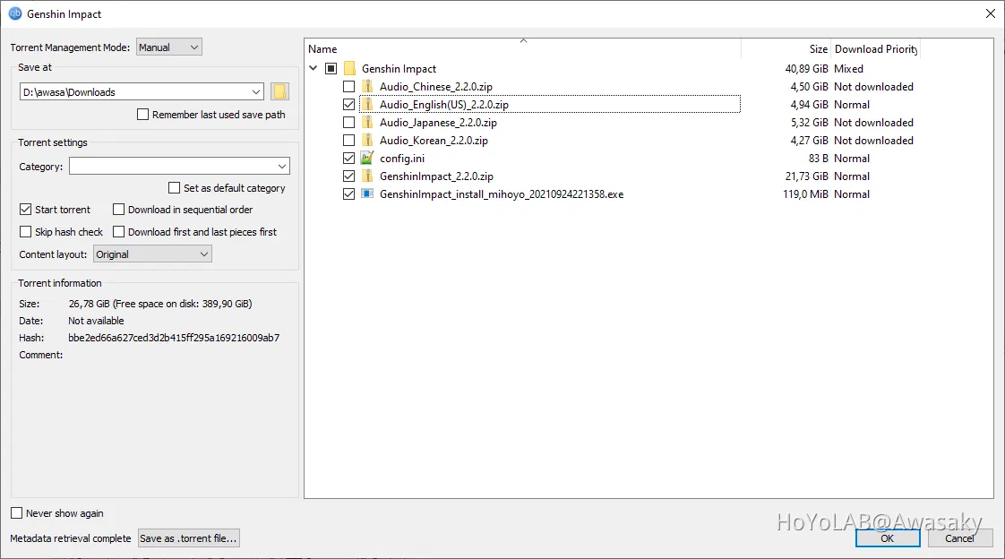This screenshot has width=1005, height=559.
Task: Enable Remember last used save path
Action: coord(143,115)
